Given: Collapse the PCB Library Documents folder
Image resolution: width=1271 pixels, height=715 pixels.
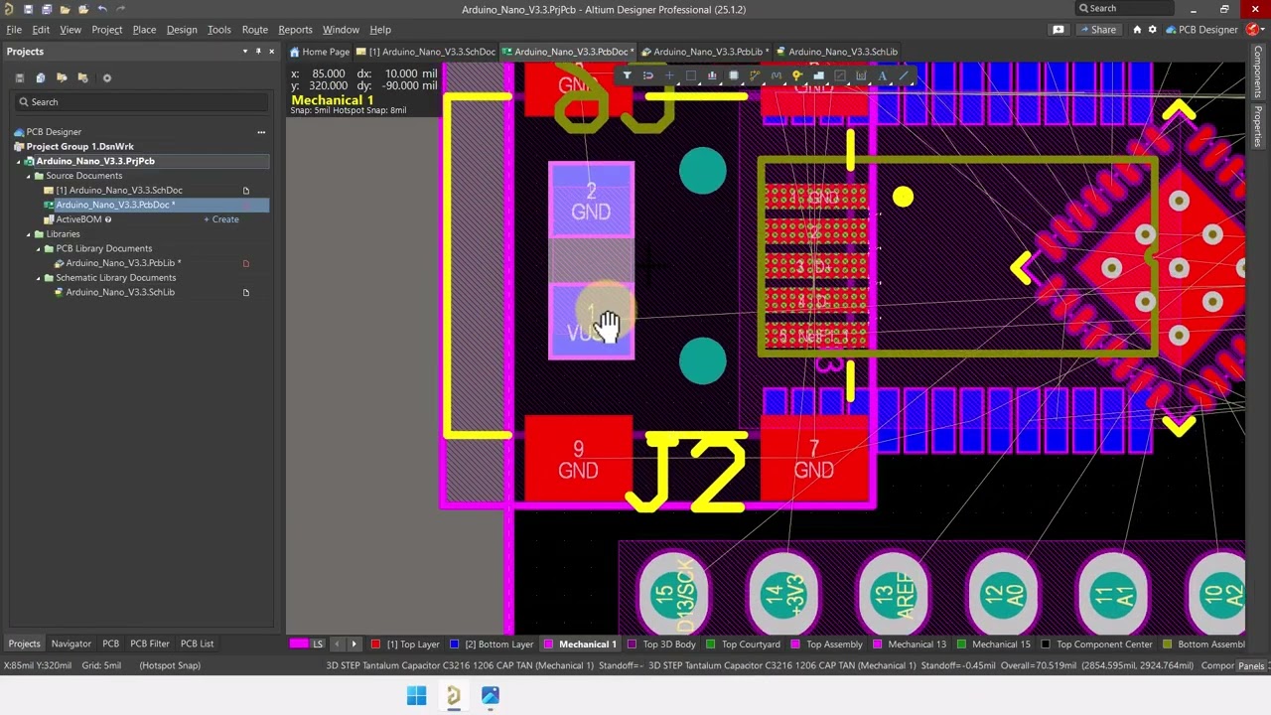Looking at the screenshot, I should pos(39,248).
